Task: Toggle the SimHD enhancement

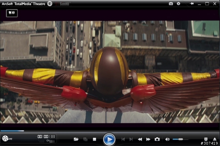Action: pos(63,4)
